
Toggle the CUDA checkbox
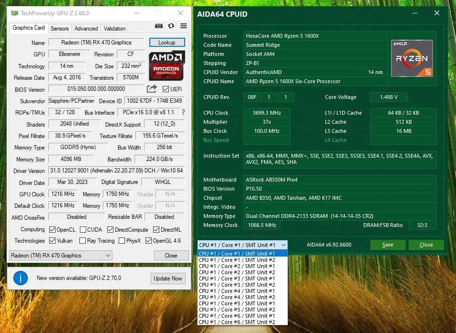click(x=83, y=230)
